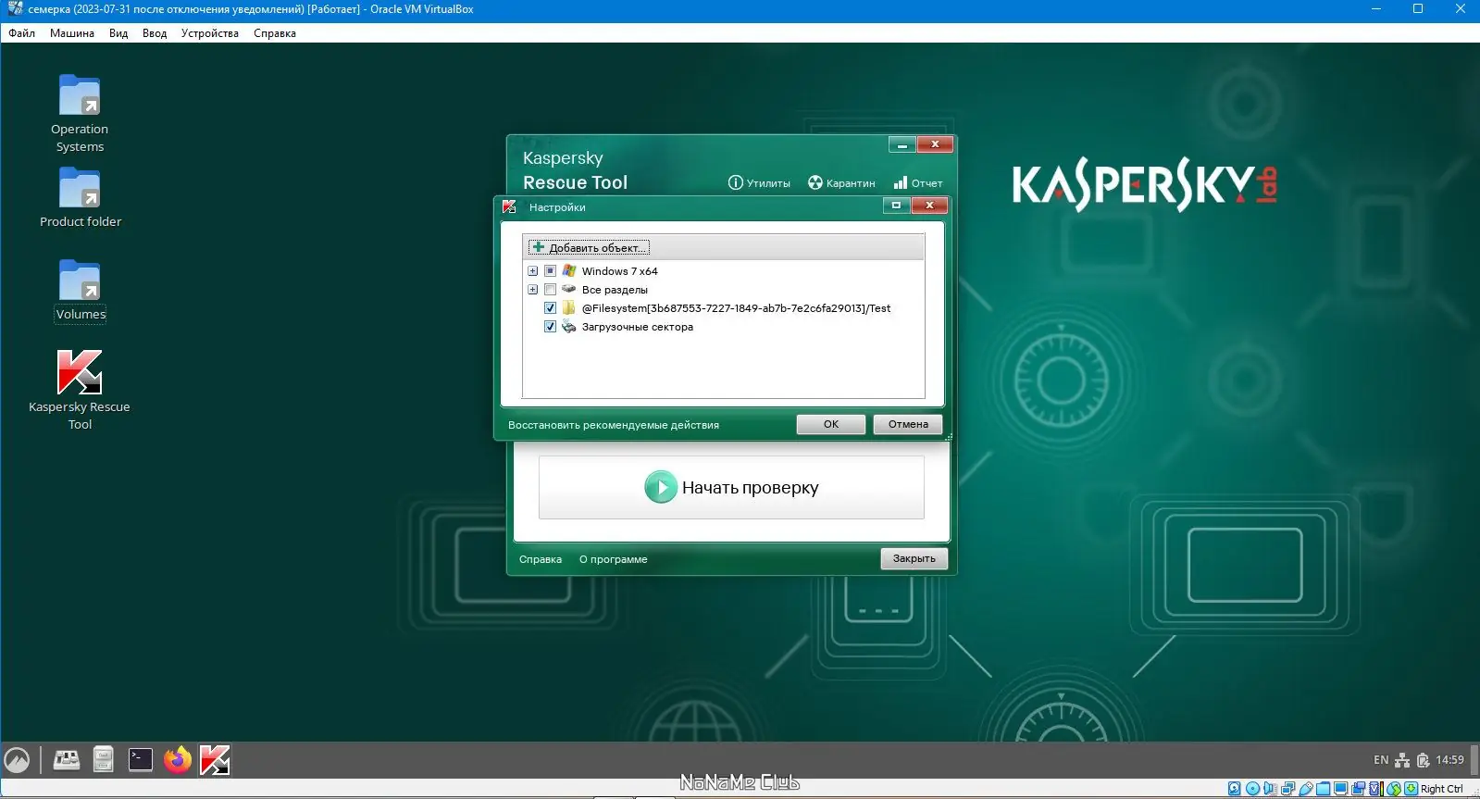Enable the Все разделы checkbox
The width and height of the screenshot is (1480, 799).
[550, 290]
